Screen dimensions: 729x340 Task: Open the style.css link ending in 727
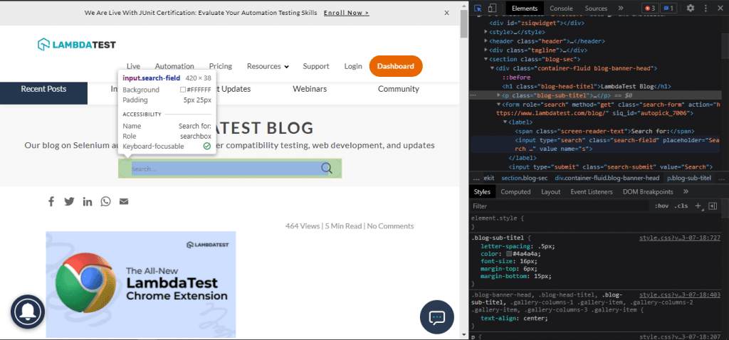click(680, 238)
